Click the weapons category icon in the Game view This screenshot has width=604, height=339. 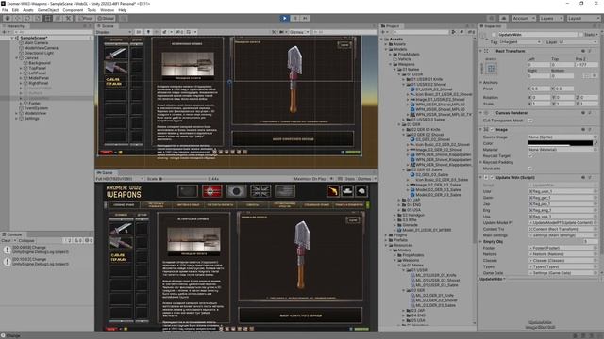(x=333, y=191)
